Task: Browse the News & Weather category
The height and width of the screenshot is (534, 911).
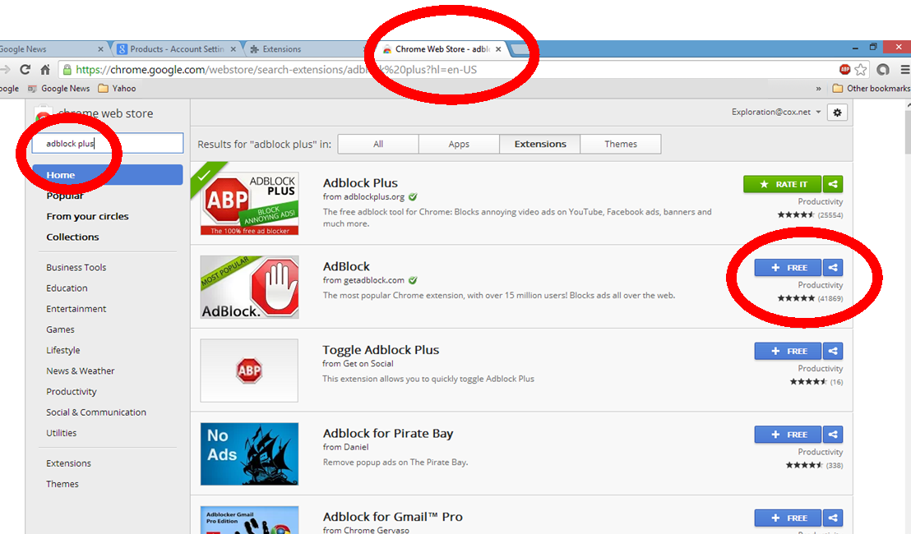Action: (x=81, y=371)
